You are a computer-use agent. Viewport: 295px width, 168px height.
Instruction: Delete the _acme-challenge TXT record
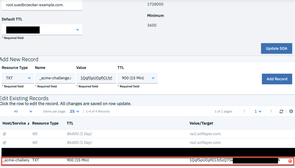pyautogui.click(x=290, y=161)
